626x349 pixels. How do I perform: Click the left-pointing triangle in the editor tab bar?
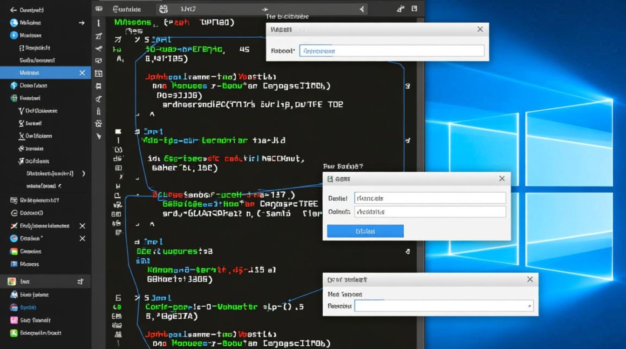tap(362, 9)
